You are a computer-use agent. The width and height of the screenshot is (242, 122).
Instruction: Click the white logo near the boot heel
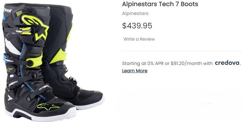pos(10,98)
